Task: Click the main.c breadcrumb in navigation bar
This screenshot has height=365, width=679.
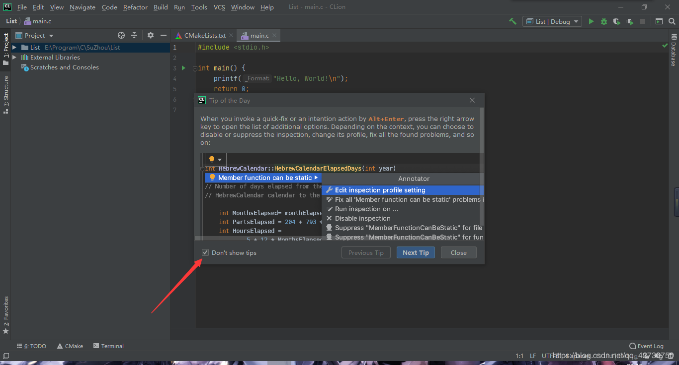Action: pyautogui.click(x=38, y=21)
